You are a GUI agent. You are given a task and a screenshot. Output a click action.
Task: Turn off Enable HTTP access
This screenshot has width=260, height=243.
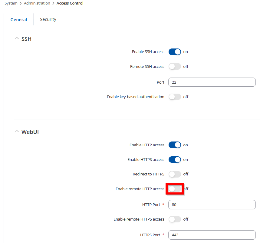pyautogui.click(x=175, y=145)
